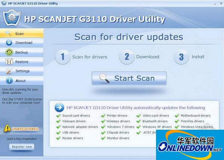Click the "Quick & Easy Registration" text
The image size is (224, 160).
click(x=22, y=139)
